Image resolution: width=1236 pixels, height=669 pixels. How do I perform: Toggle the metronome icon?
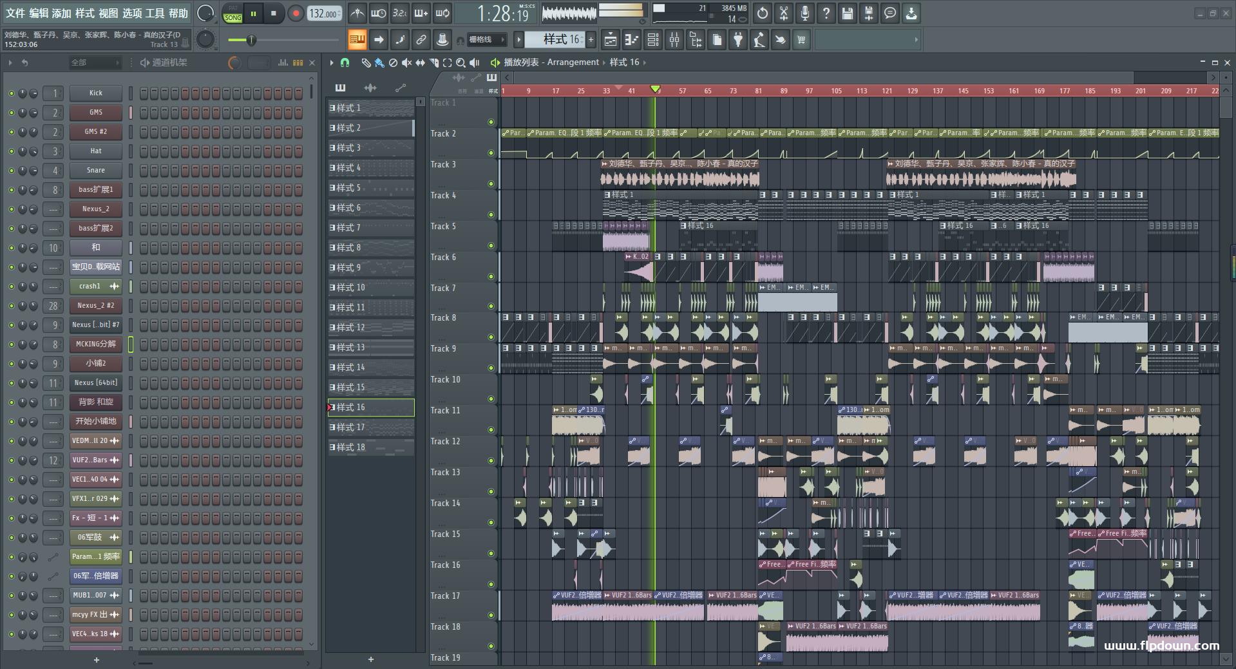pyautogui.click(x=357, y=13)
